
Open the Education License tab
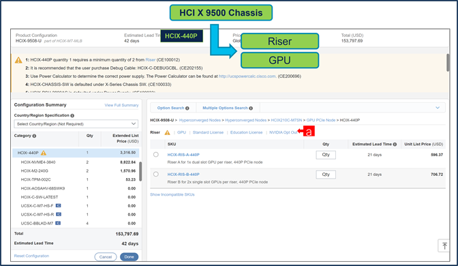pyautogui.click(x=246, y=132)
